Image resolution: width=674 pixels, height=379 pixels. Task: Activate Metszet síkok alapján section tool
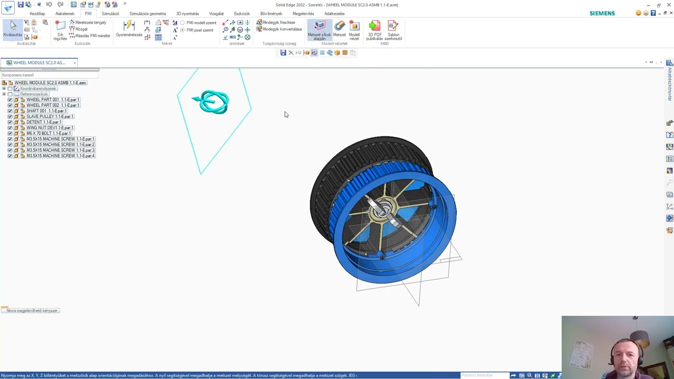319,31
